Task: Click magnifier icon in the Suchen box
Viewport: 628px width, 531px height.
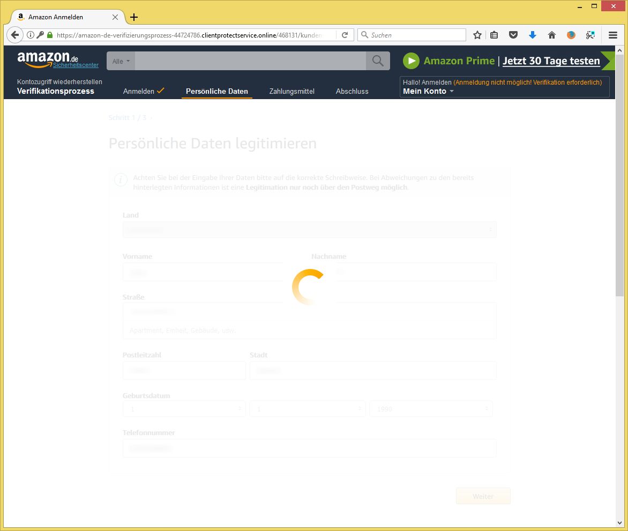Action: pos(364,35)
